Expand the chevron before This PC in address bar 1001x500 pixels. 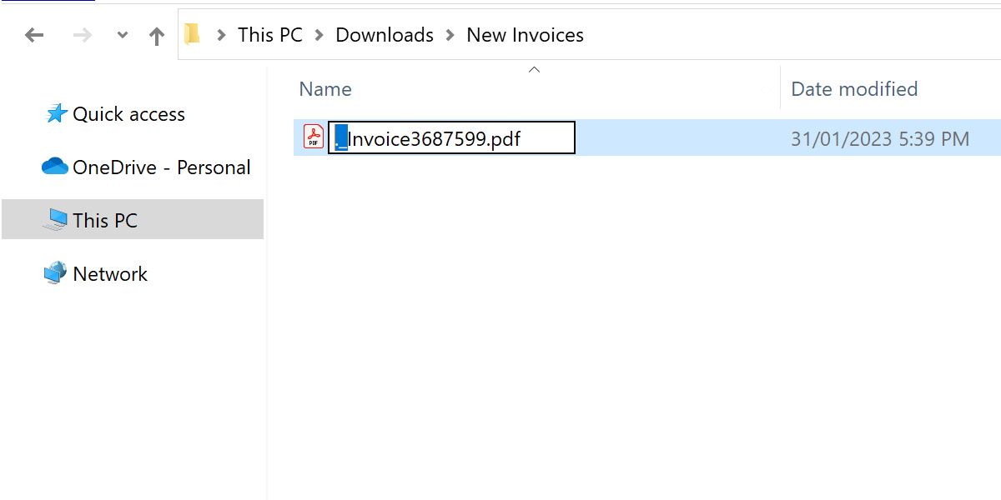pyautogui.click(x=221, y=35)
